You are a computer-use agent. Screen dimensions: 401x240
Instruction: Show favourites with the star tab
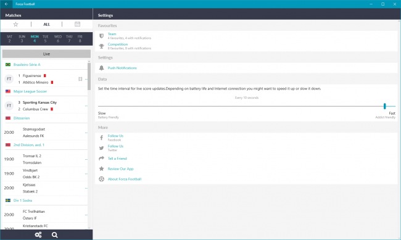15,24
